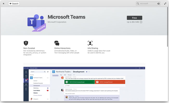Click the Microsoft Corporation developer name

pyautogui.click(x=57, y=22)
